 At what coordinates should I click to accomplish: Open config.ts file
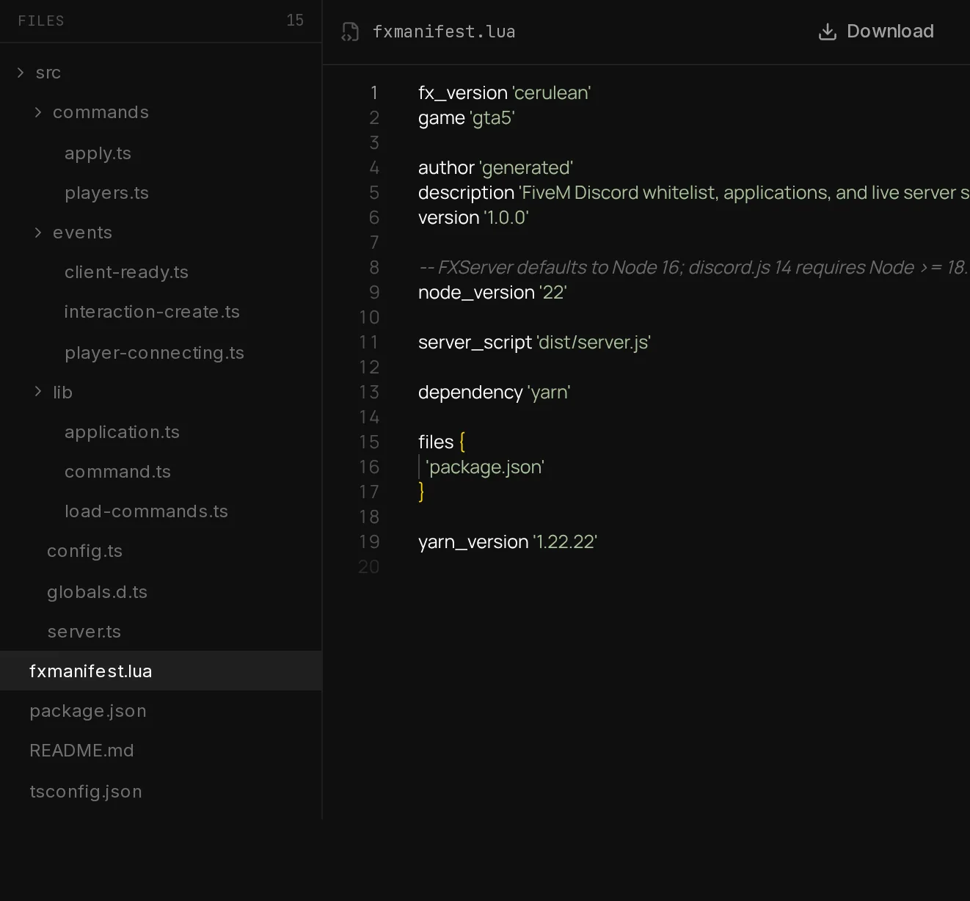coord(84,551)
